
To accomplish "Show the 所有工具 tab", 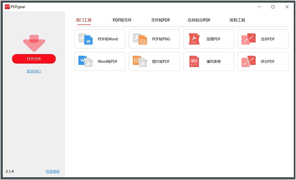I will (x=237, y=20).
